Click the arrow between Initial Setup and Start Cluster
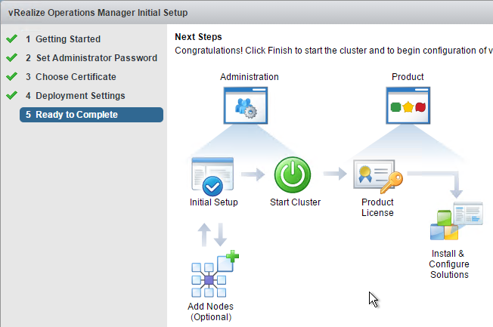Image resolution: width=493 pixels, height=327 pixels. (x=253, y=174)
